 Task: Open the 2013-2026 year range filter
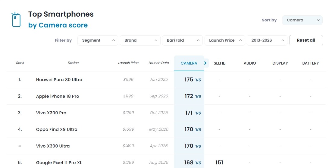[x=267, y=40]
